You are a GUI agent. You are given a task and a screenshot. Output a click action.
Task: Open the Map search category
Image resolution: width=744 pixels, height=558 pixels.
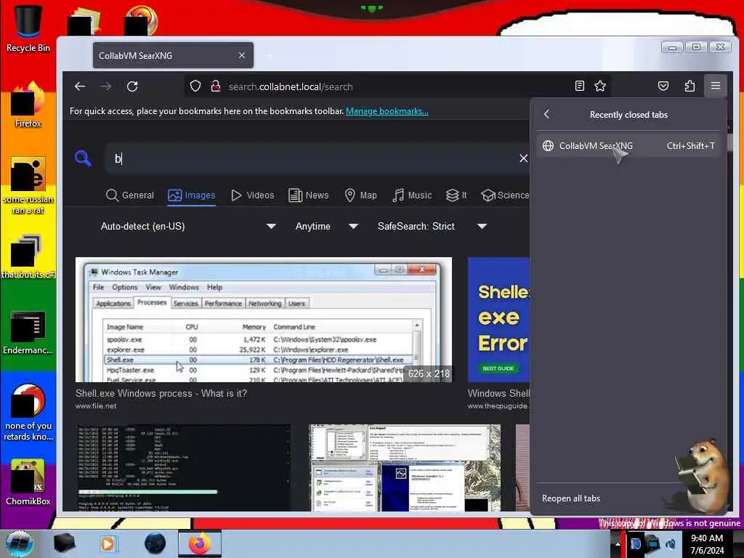tap(360, 195)
